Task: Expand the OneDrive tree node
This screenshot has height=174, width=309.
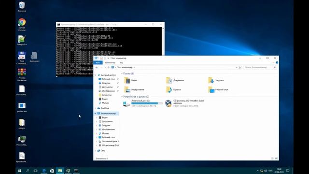Action: (96, 108)
